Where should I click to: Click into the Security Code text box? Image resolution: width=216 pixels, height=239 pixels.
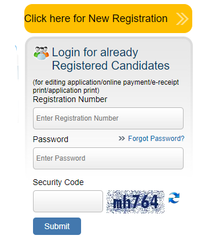68,201
